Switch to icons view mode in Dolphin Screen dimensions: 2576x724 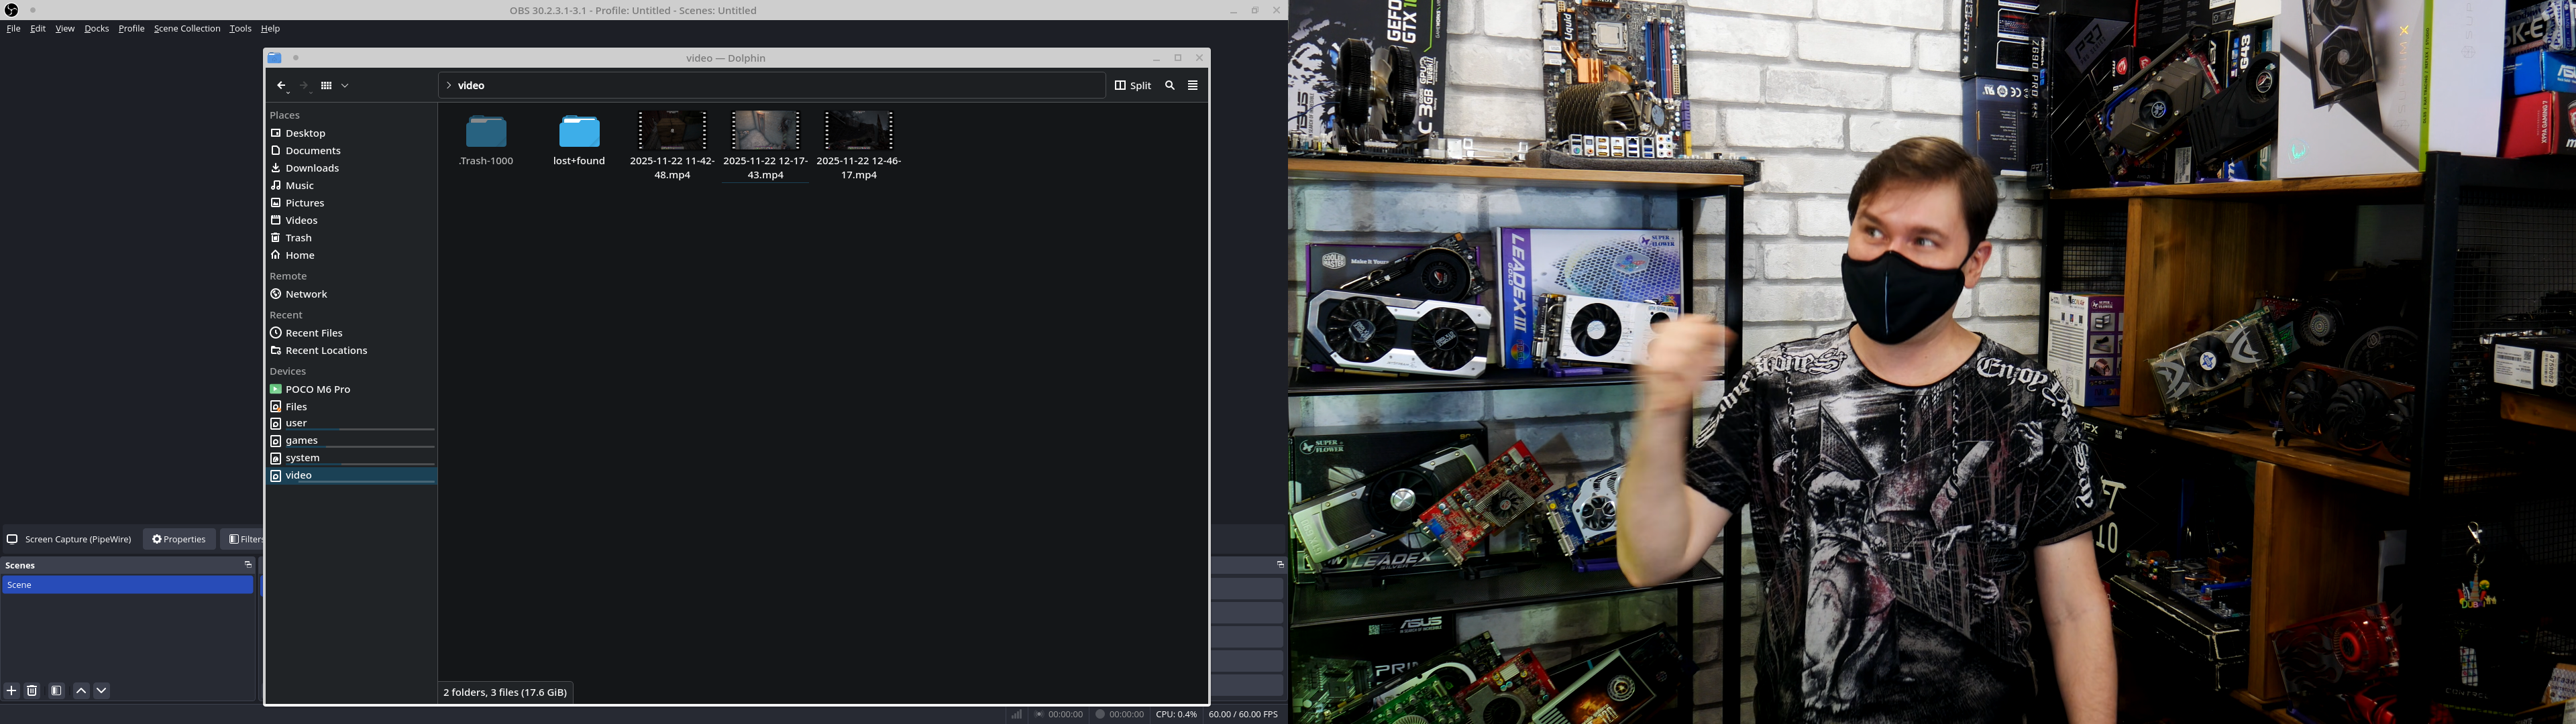coord(326,86)
